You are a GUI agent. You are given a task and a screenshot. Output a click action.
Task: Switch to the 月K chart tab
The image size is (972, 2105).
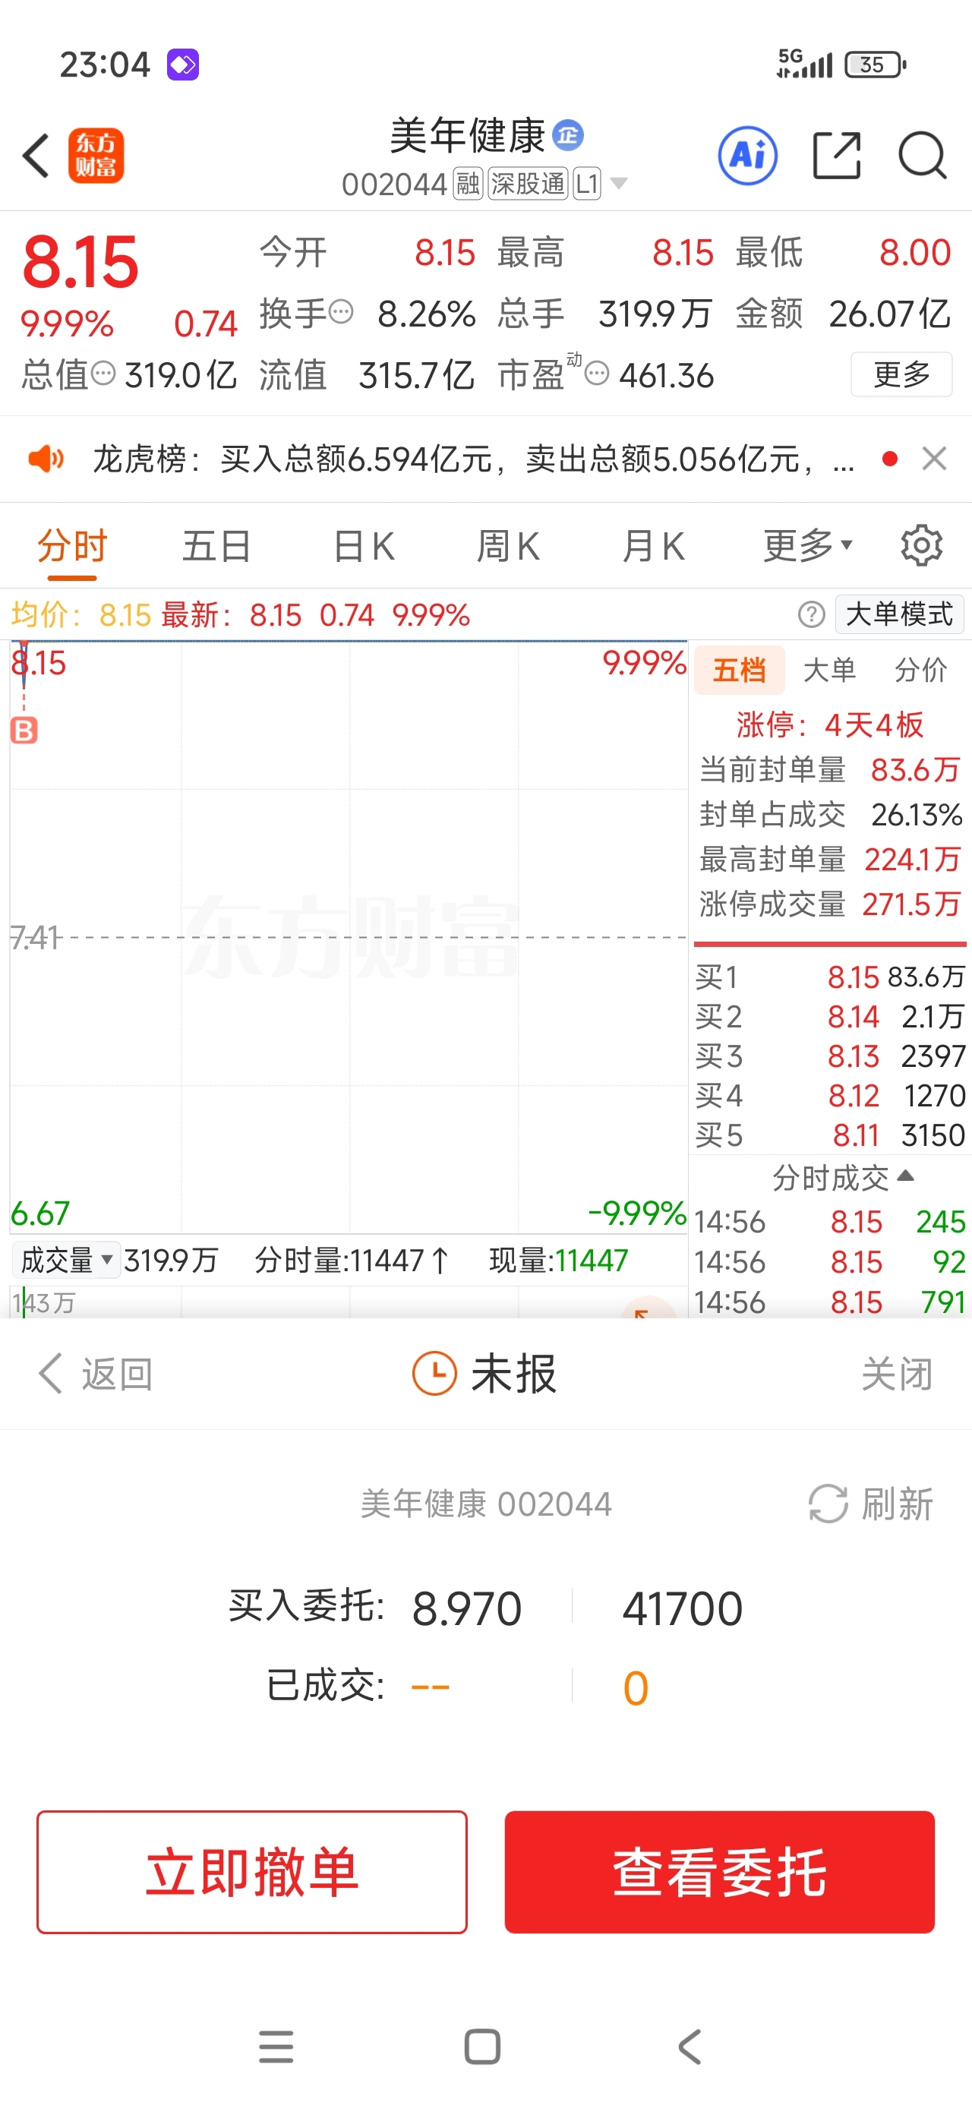point(652,546)
